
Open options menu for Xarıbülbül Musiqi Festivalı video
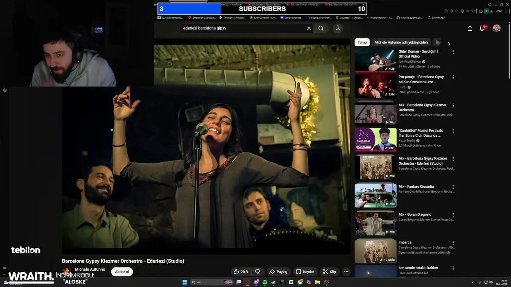point(453,131)
